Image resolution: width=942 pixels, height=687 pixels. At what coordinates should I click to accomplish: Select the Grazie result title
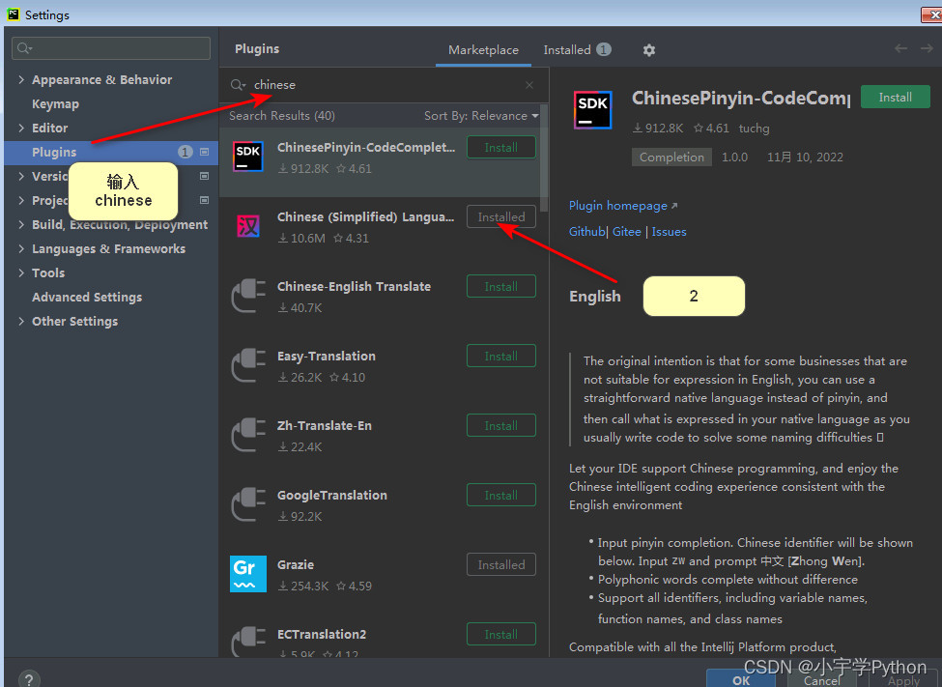coord(296,564)
